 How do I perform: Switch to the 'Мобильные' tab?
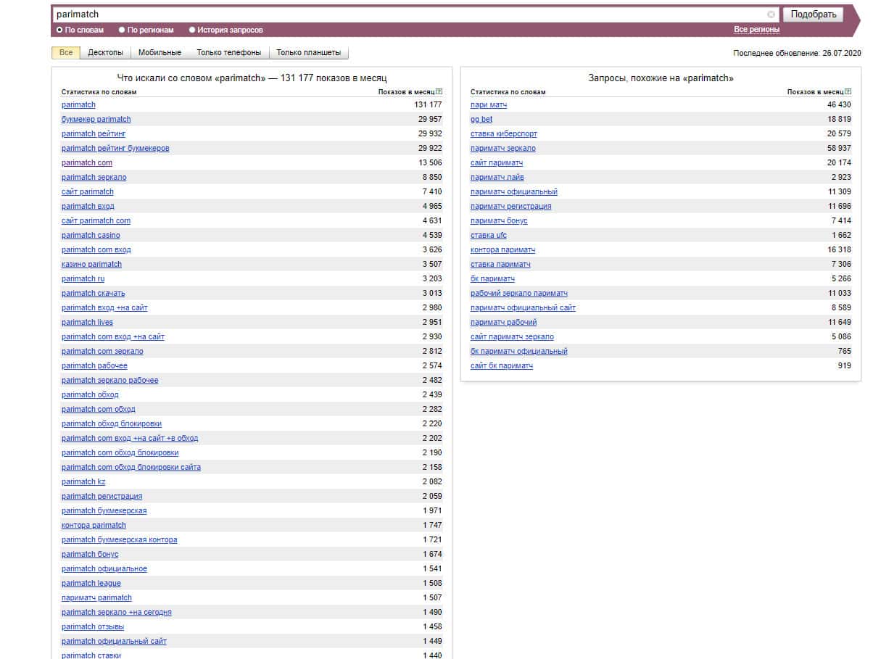click(160, 53)
